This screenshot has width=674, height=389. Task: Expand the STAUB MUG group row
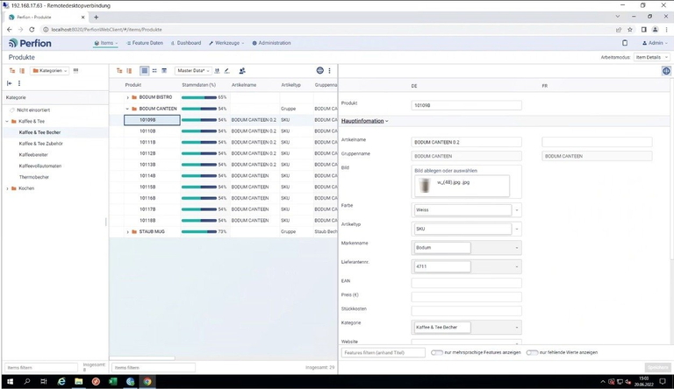pyautogui.click(x=127, y=232)
